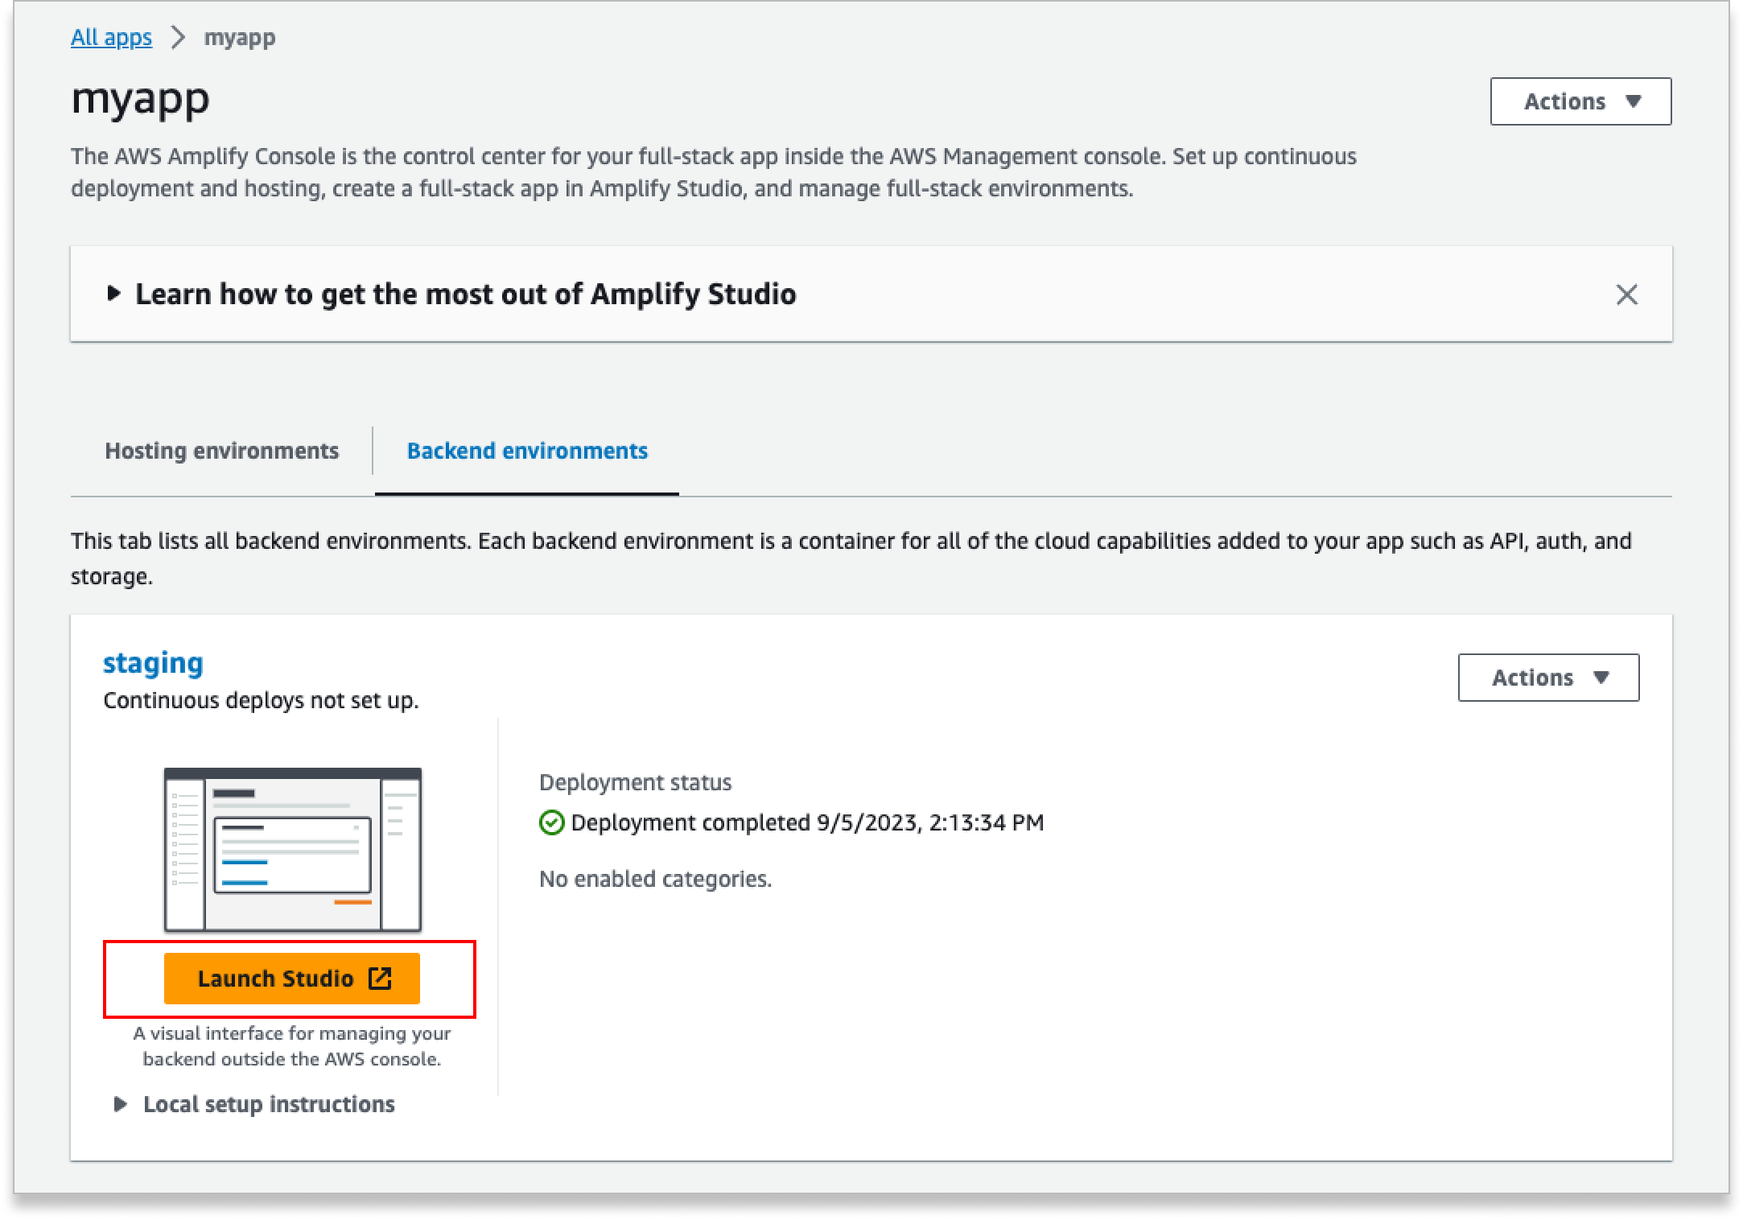Screen dimensions: 1743x1220
Task: Select the Backend environments tab
Action: [528, 451]
